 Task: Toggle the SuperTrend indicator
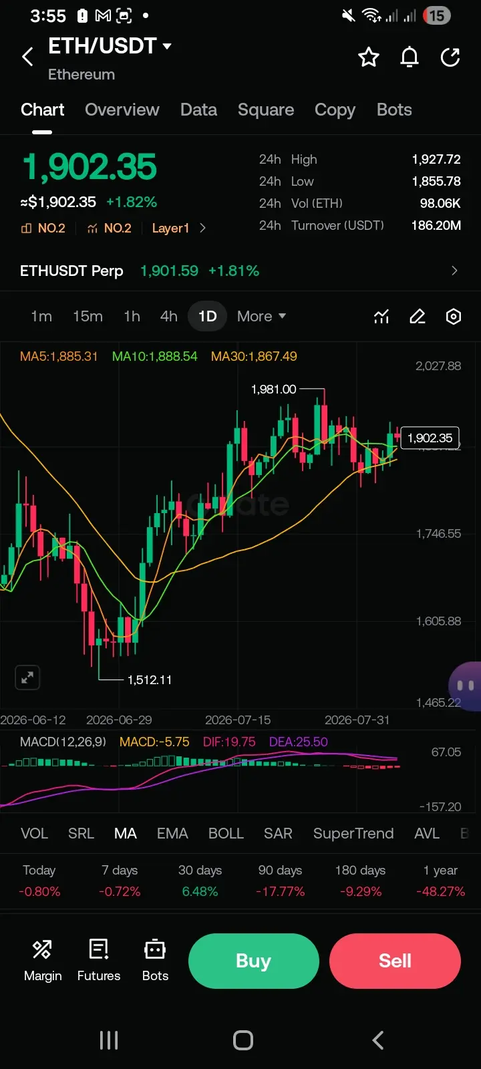click(x=353, y=834)
